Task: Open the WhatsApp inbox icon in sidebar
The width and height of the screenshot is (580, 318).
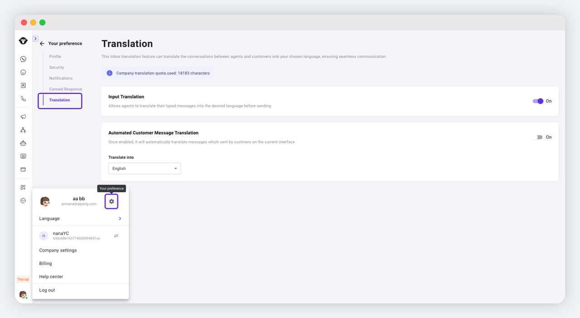Action: pos(23,59)
